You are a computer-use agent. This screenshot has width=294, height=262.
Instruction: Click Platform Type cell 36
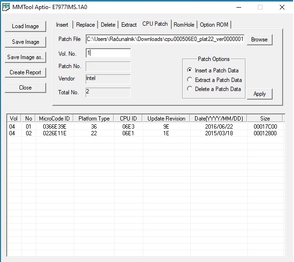pos(94,127)
